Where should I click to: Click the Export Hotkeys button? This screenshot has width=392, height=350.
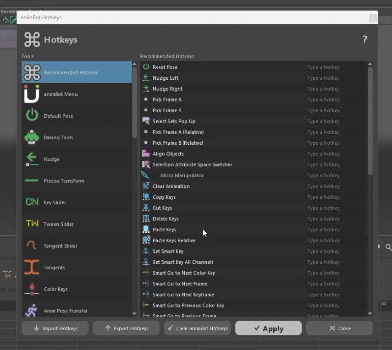(126, 328)
